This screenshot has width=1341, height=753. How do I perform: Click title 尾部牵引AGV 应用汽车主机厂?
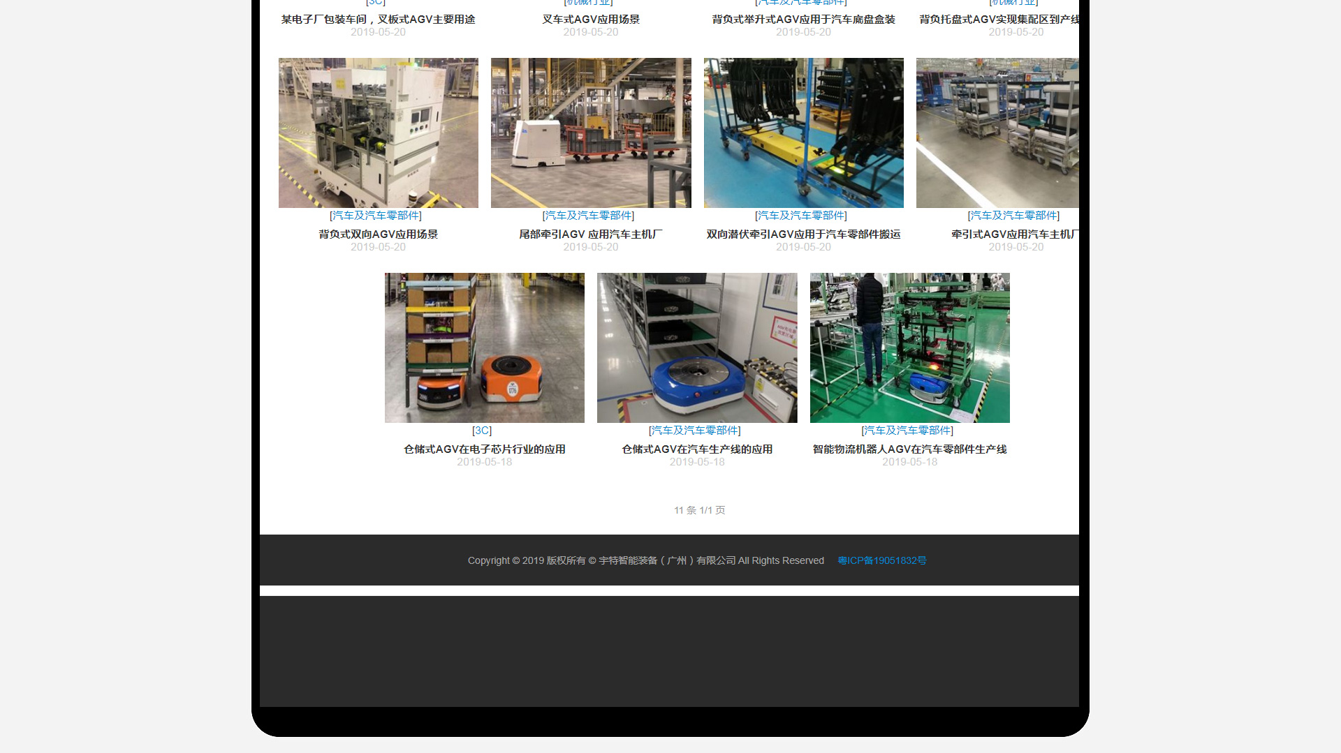(591, 234)
